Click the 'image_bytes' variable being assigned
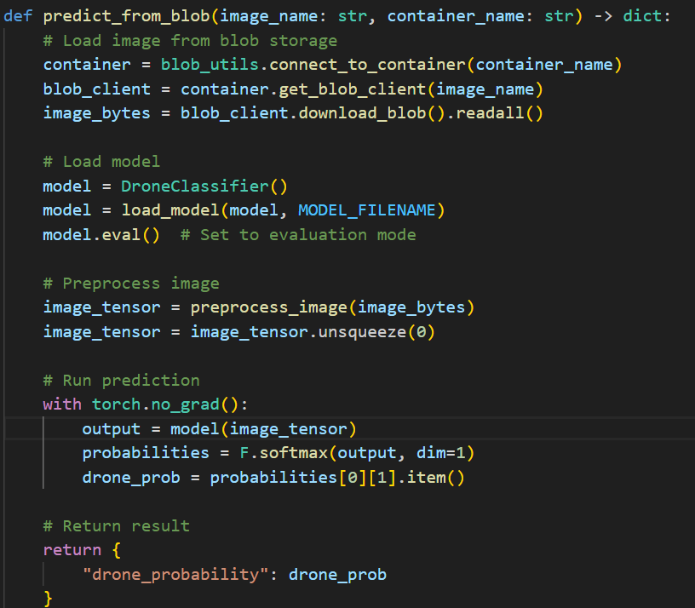The height and width of the screenshot is (608, 695). tap(96, 113)
